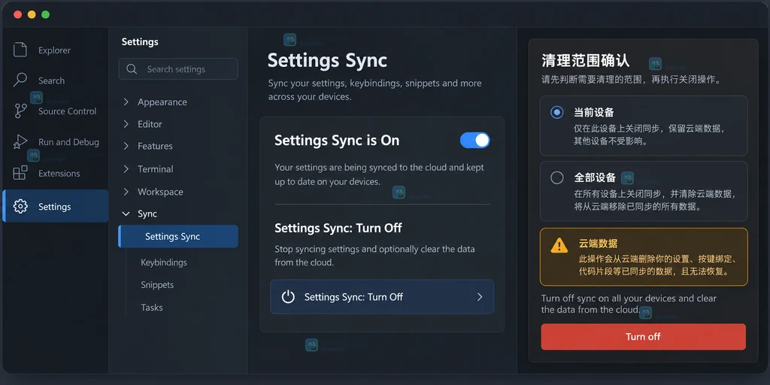Expand the Terminal chevron
The image size is (770, 385).
126,169
